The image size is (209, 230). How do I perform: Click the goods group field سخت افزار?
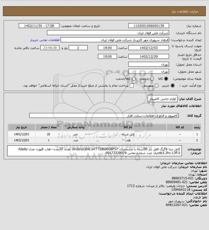pos(104,115)
